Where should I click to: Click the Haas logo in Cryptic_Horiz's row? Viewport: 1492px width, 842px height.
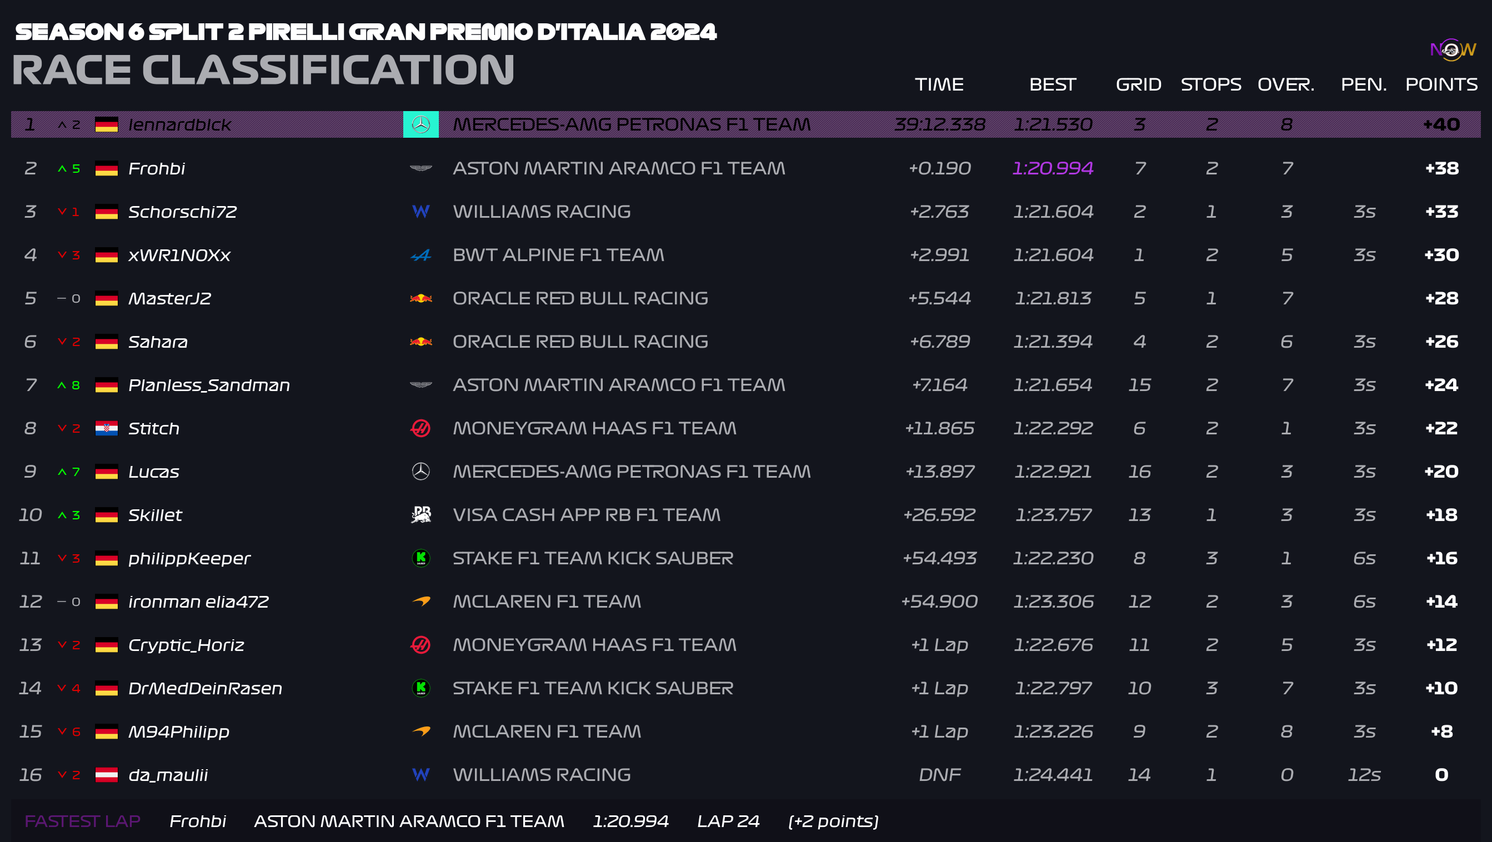[420, 644]
